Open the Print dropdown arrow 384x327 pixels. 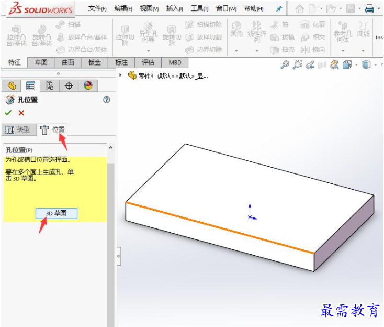point(379,8)
